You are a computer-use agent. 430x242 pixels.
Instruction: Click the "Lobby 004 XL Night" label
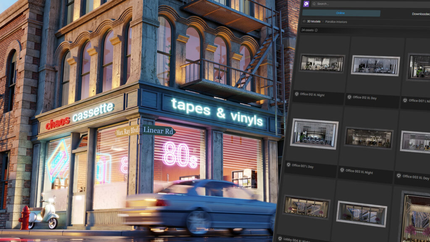tap(296, 240)
